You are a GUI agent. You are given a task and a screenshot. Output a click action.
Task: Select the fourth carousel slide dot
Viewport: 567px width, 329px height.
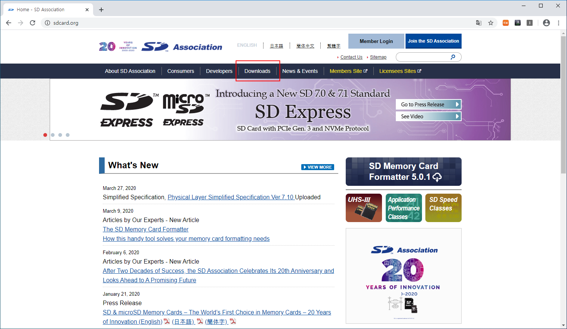pos(68,135)
